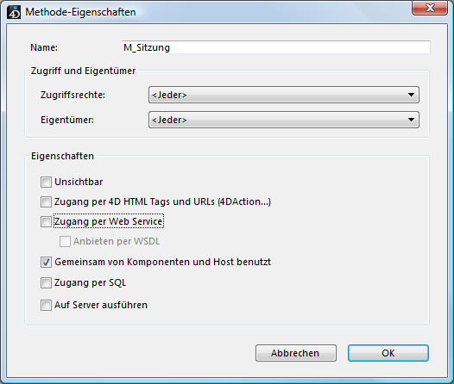Click the arrow of the Zugriffsrechte combo box
Screen dimensions: 454x384
pyautogui.click(x=411, y=95)
